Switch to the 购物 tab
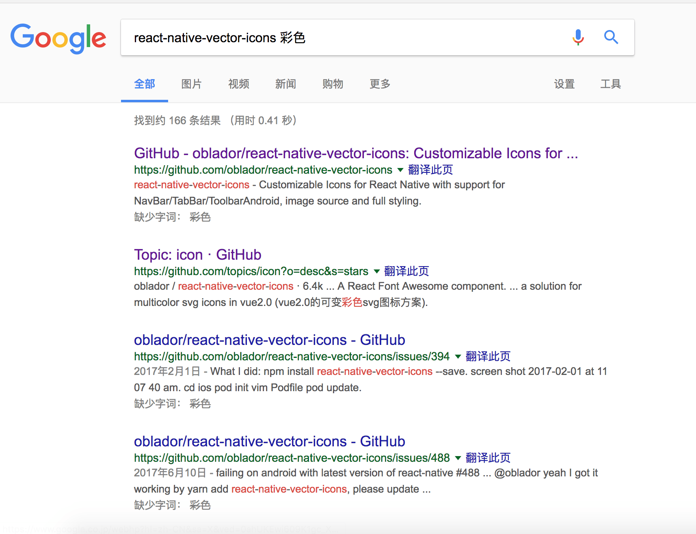Screen dimensions: 696x534 (333, 84)
